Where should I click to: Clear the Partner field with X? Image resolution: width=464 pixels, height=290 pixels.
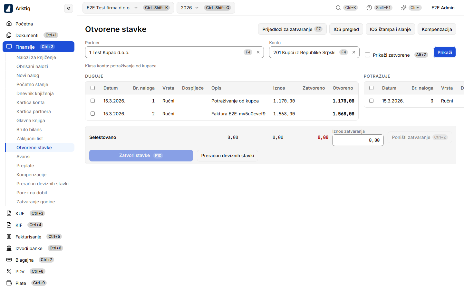click(258, 52)
